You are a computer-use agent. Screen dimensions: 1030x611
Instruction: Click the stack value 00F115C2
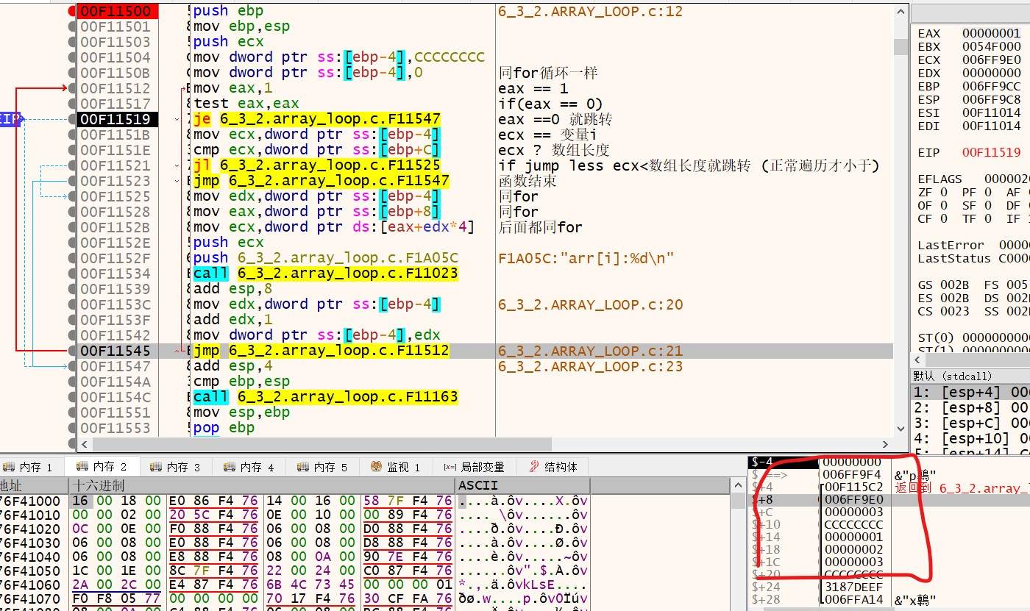point(853,487)
